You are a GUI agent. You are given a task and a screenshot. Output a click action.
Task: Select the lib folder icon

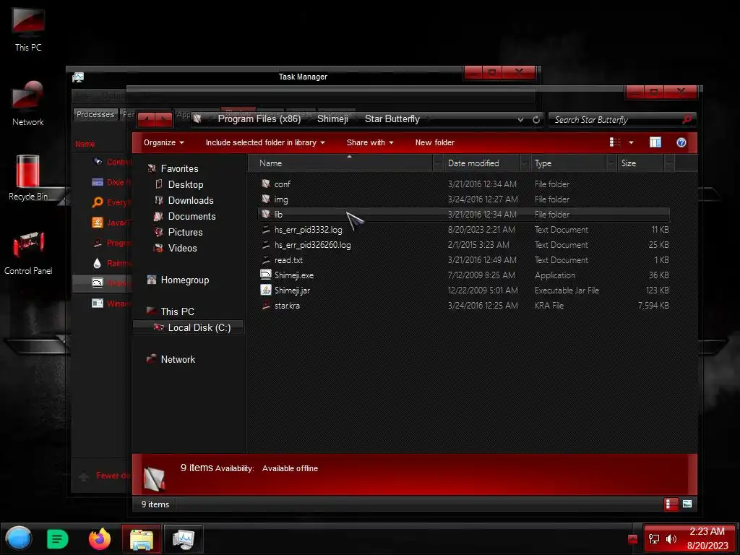(266, 214)
